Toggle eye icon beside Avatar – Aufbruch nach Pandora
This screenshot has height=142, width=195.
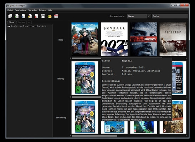9,26
